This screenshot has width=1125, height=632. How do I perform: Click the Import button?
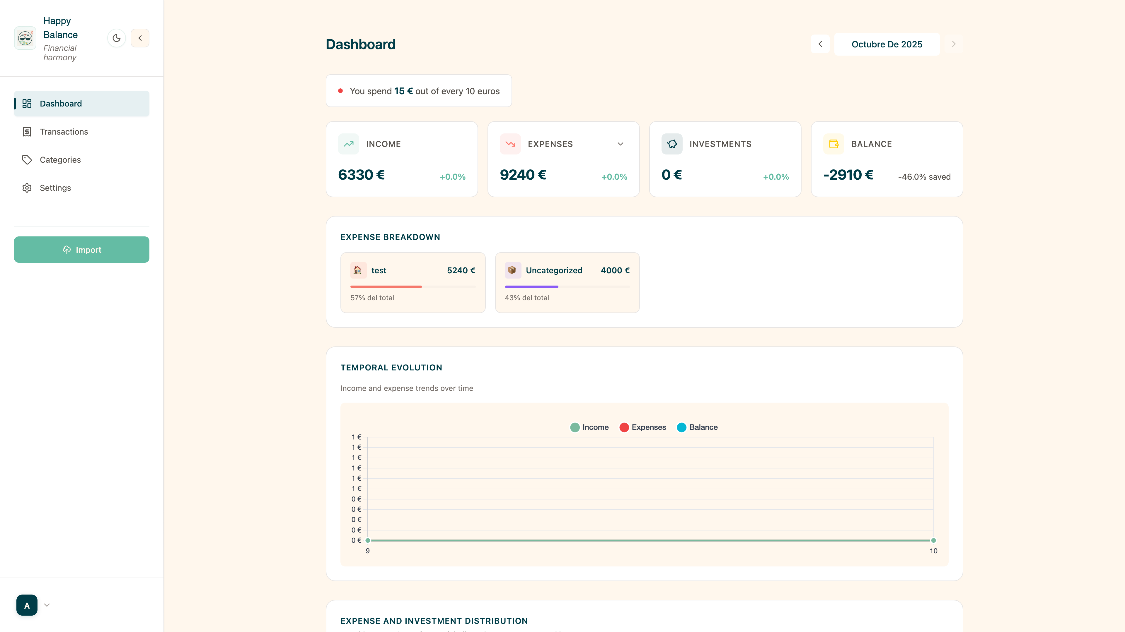(82, 250)
